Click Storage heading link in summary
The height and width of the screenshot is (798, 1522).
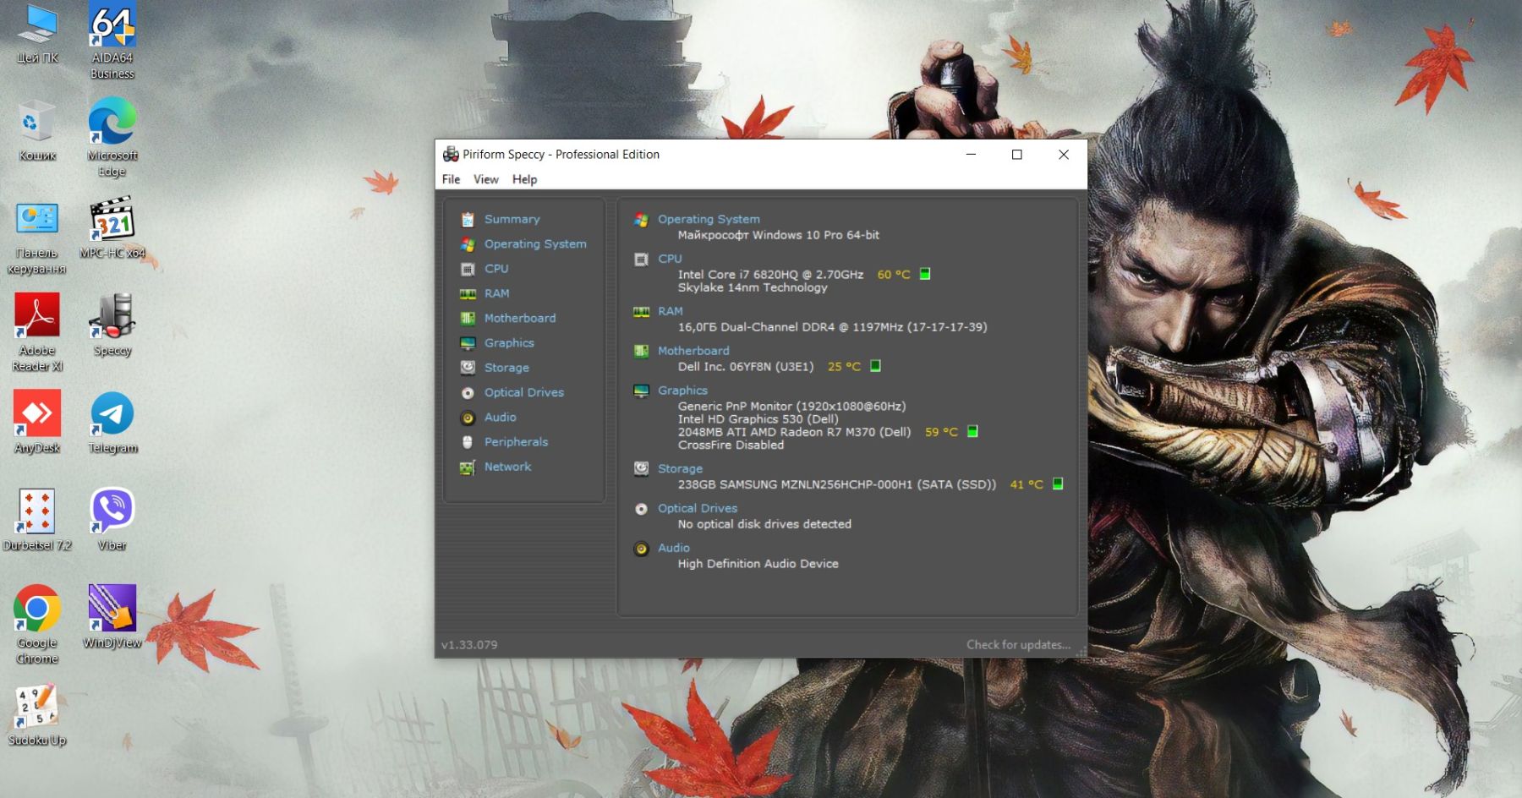click(680, 468)
